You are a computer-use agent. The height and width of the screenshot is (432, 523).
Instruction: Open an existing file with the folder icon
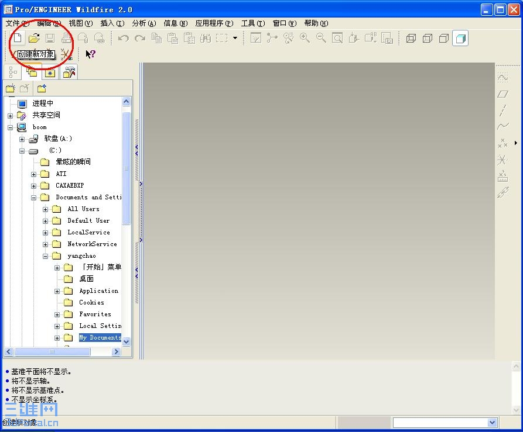34,38
